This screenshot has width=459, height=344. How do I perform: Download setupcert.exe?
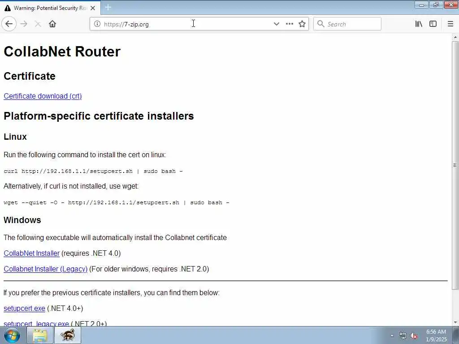[x=24, y=308]
